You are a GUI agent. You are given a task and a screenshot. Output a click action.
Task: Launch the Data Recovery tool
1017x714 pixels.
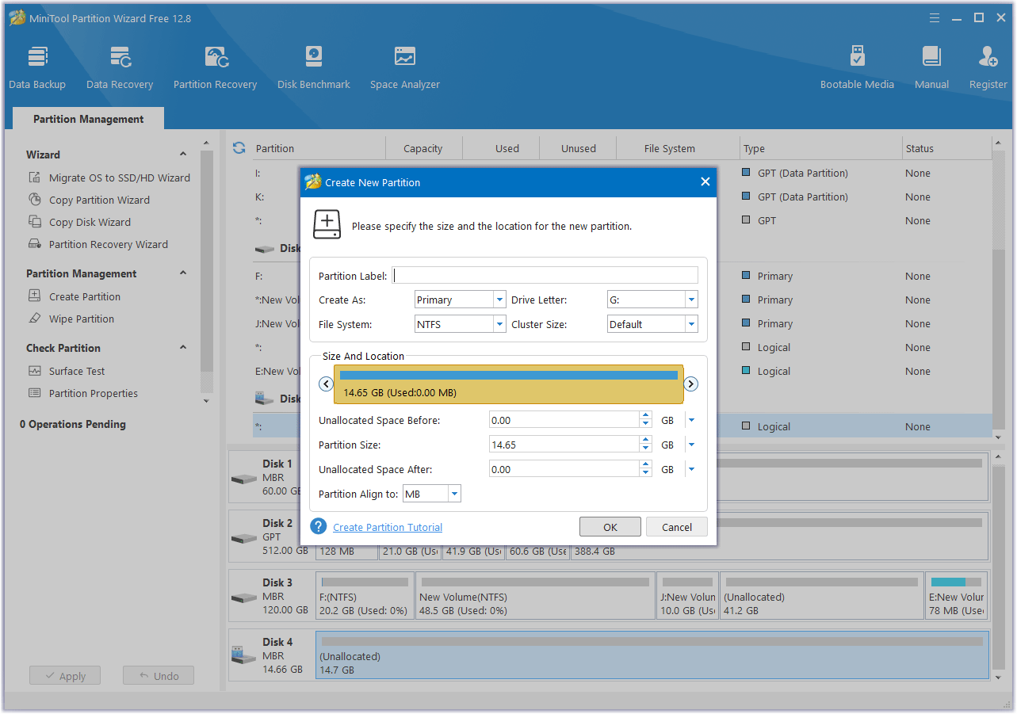click(x=120, y=67)
